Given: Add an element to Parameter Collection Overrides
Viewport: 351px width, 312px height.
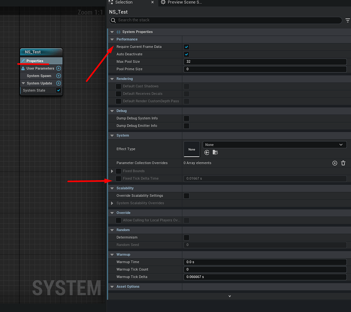Looking at the screenshot, I should point(335,163).
